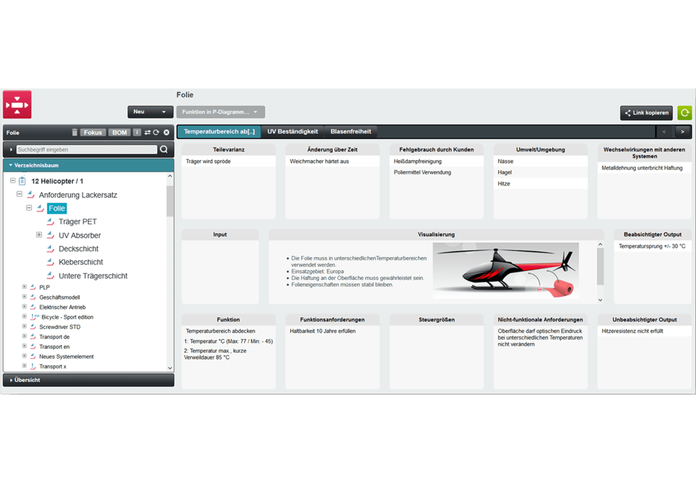Open the Blasenfreiheit tab
The image size is (696, 483).
(350, 132)
